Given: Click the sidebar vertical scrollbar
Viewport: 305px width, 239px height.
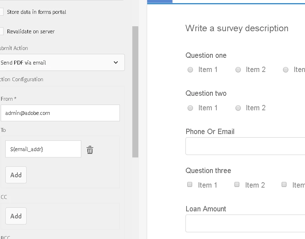Looking at the screenshot, I should (x=135, y=91).
